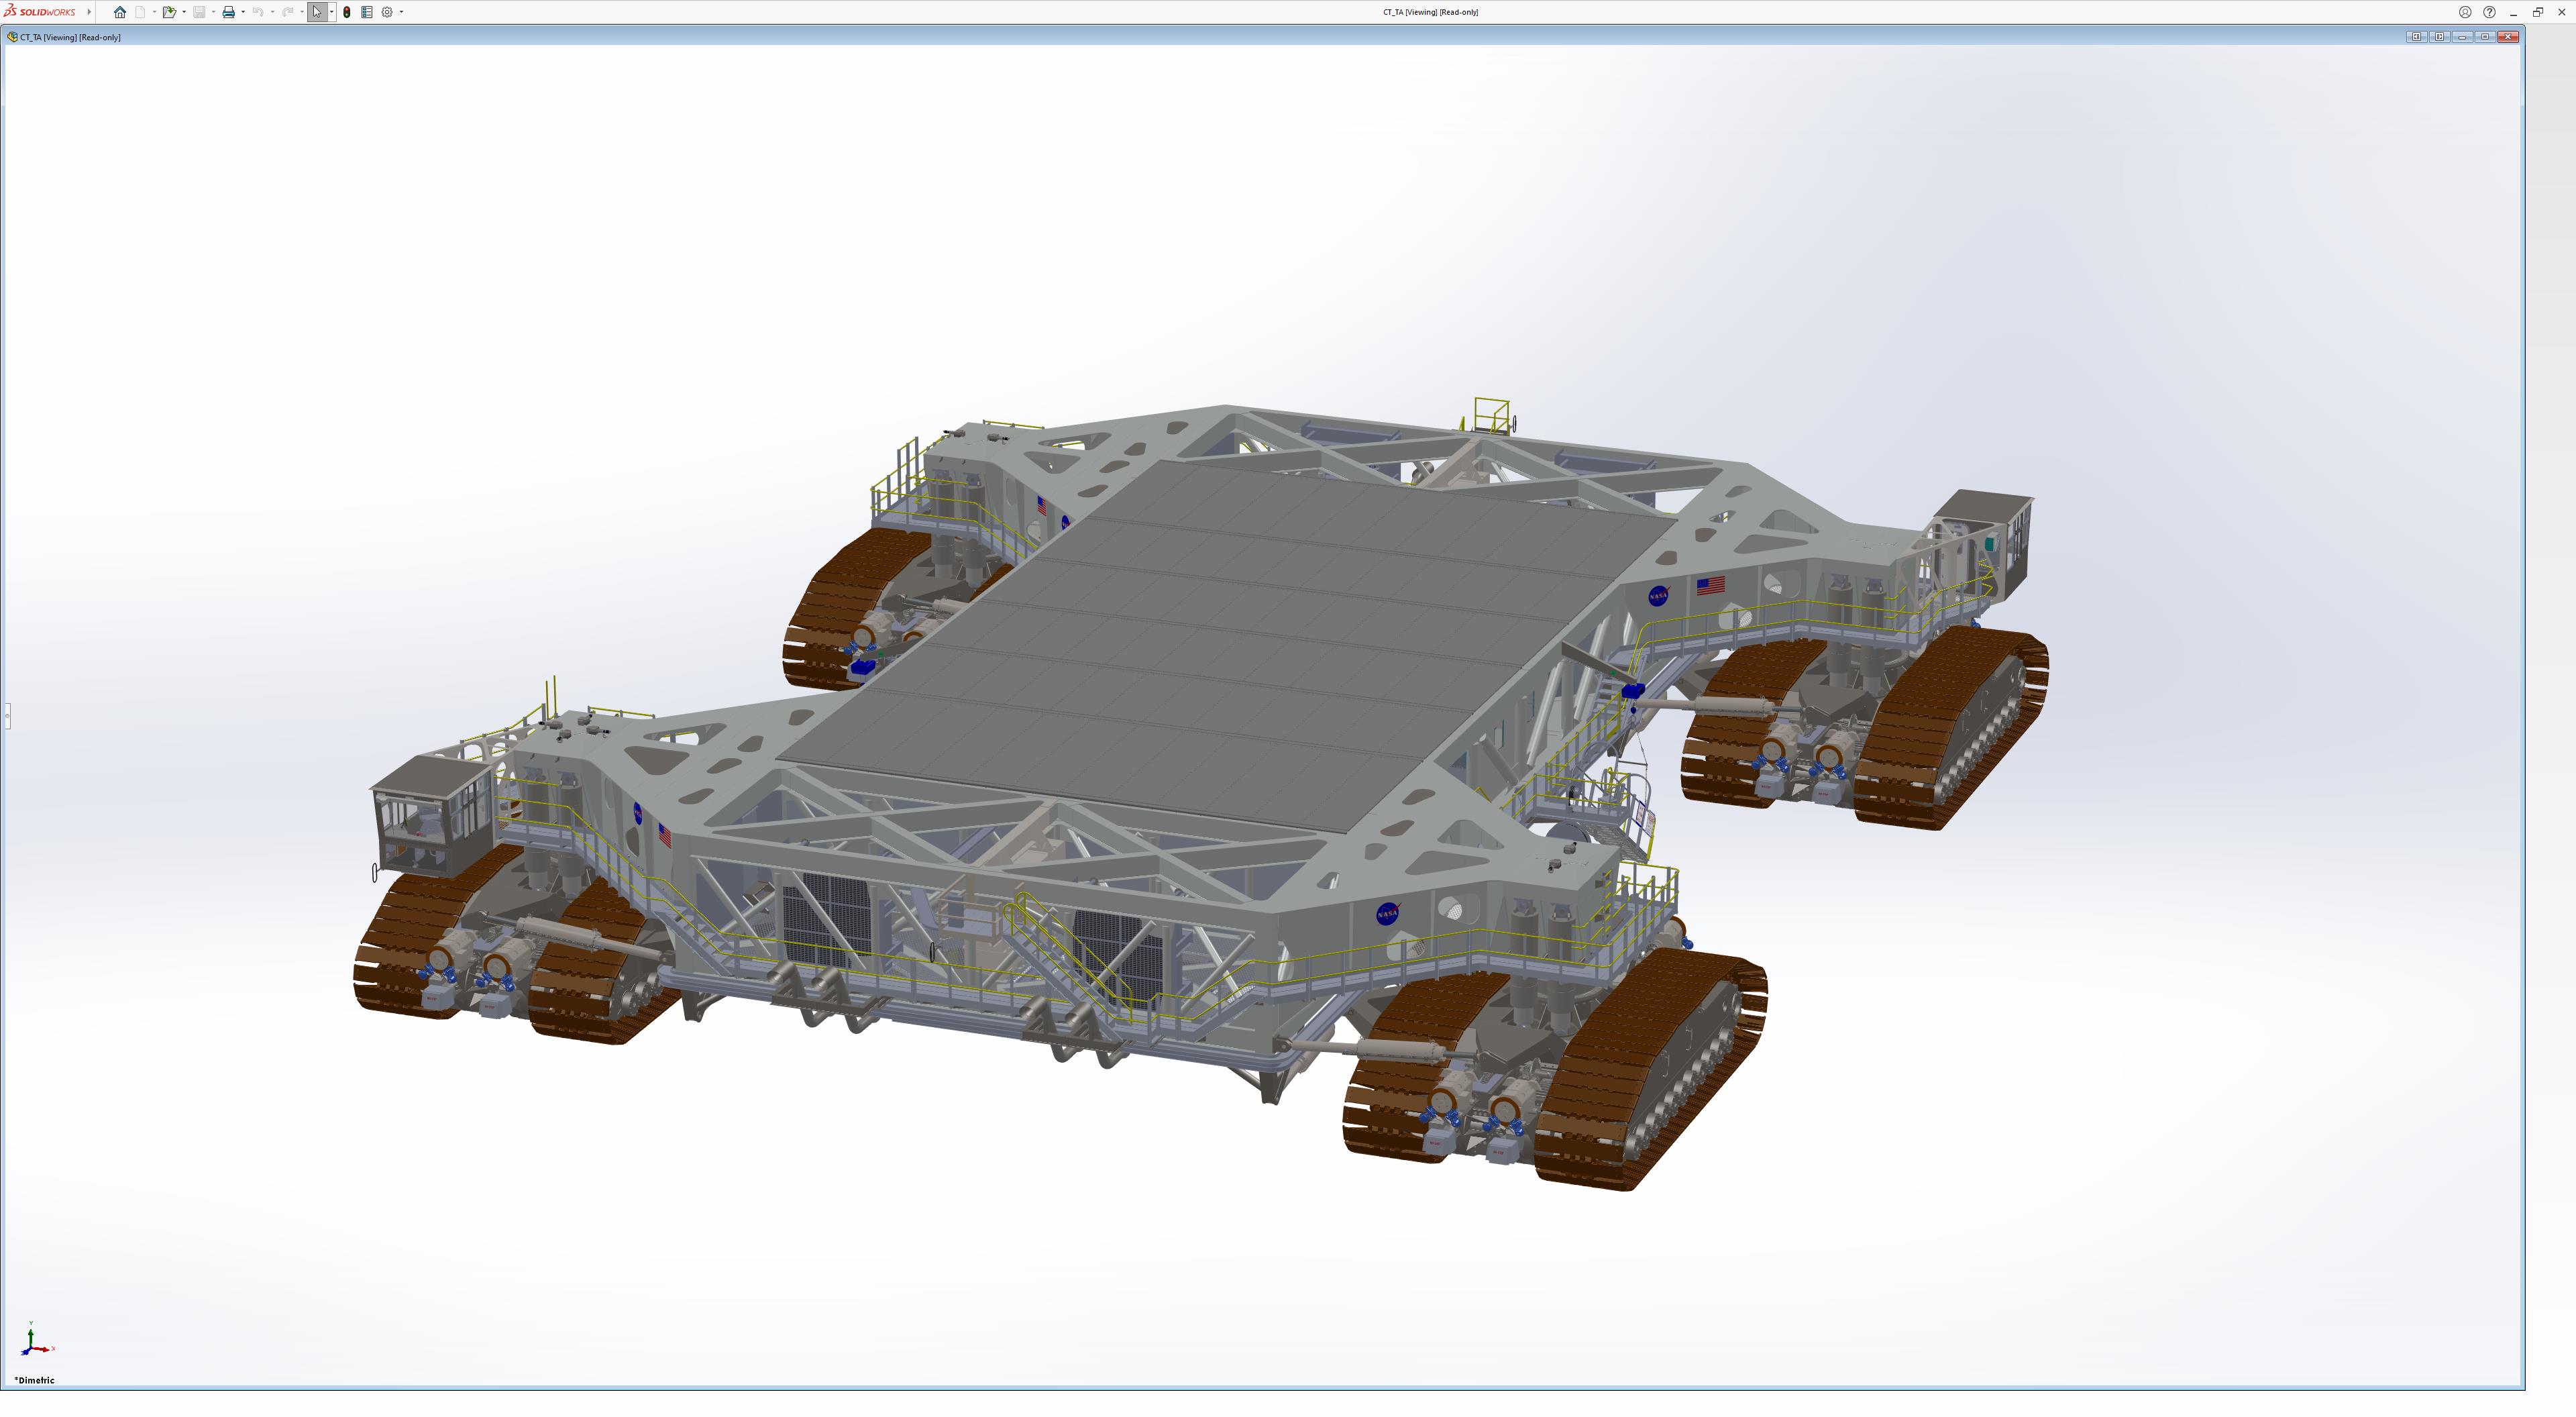The height and width of the screenshot is (1417, 2576).
Task: Click the user login account icon
Action: point(2465,12)
